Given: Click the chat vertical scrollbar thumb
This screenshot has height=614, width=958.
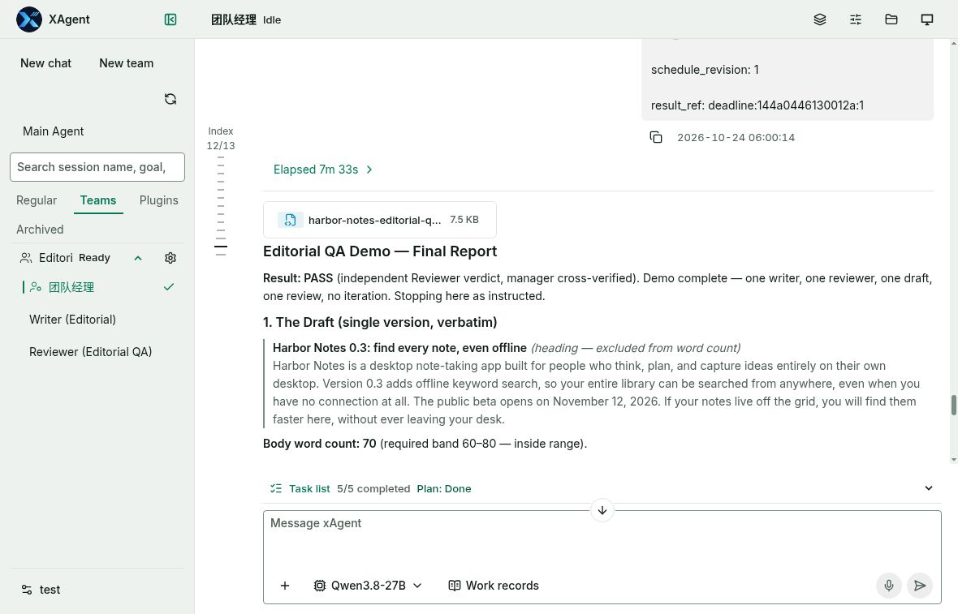Looking at the screenshot, I should (953, 406).
